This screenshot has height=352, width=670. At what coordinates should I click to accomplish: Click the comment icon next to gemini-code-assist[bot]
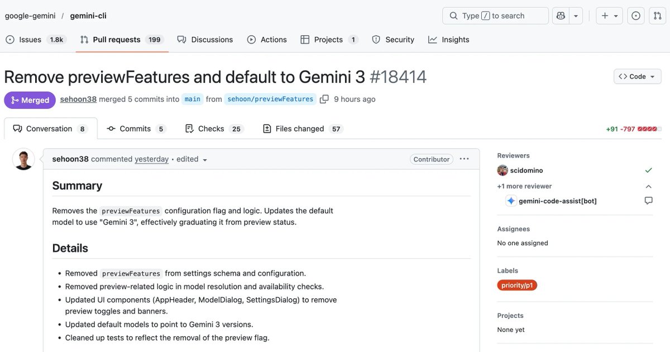coord(648,201)
